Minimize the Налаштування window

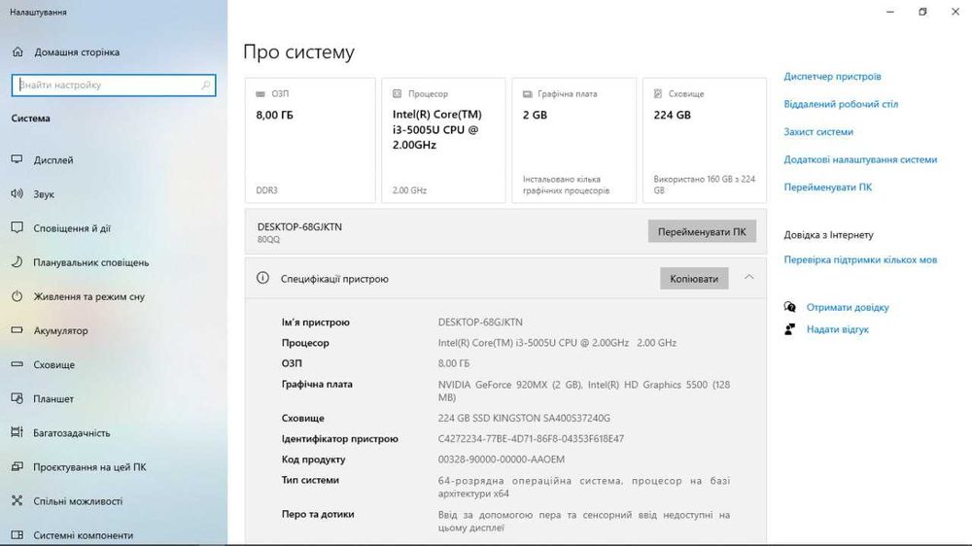[890, 12]
